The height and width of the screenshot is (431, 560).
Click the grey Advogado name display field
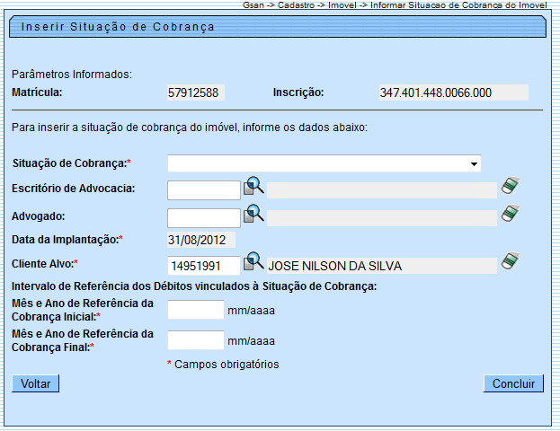pyautogui.click(x=382, y=217)
